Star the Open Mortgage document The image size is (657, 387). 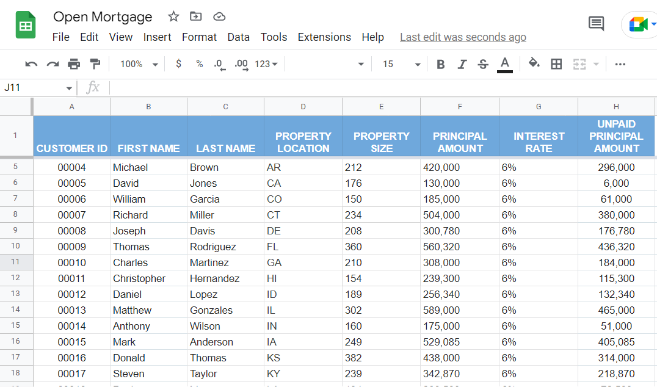click(x=173, y=16)
